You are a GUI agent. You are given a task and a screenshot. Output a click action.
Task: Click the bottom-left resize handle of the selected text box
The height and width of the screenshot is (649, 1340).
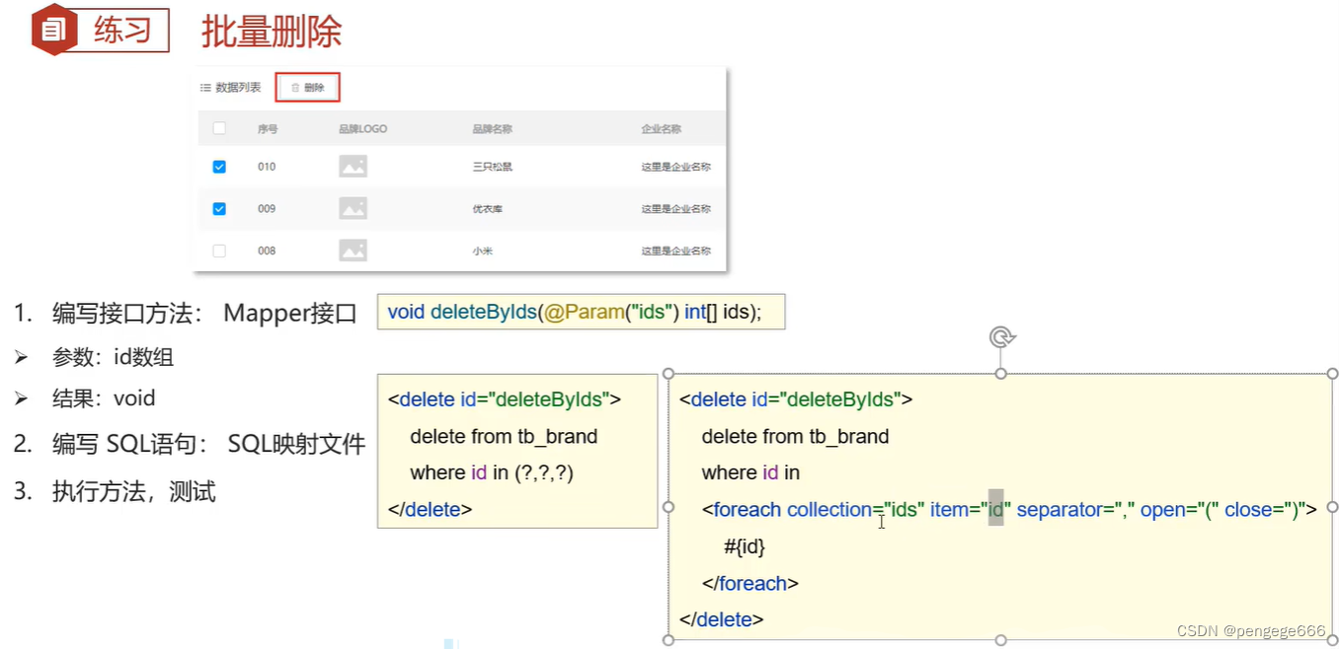point(669,640)
